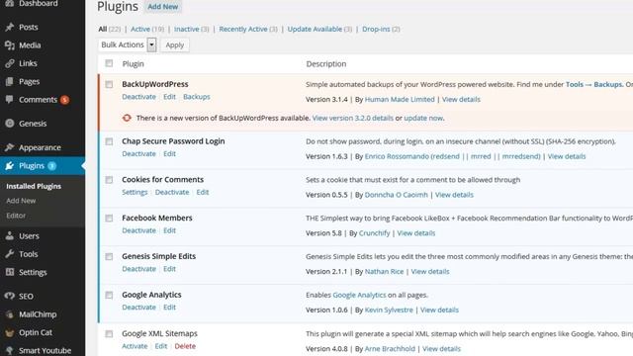Open Human Made Limited author link

point(400,99)
